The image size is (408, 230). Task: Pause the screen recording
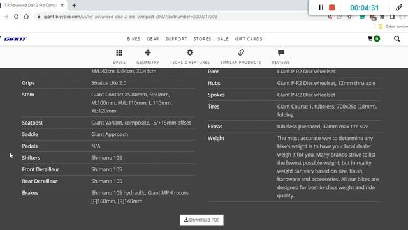tap(321, 8)
